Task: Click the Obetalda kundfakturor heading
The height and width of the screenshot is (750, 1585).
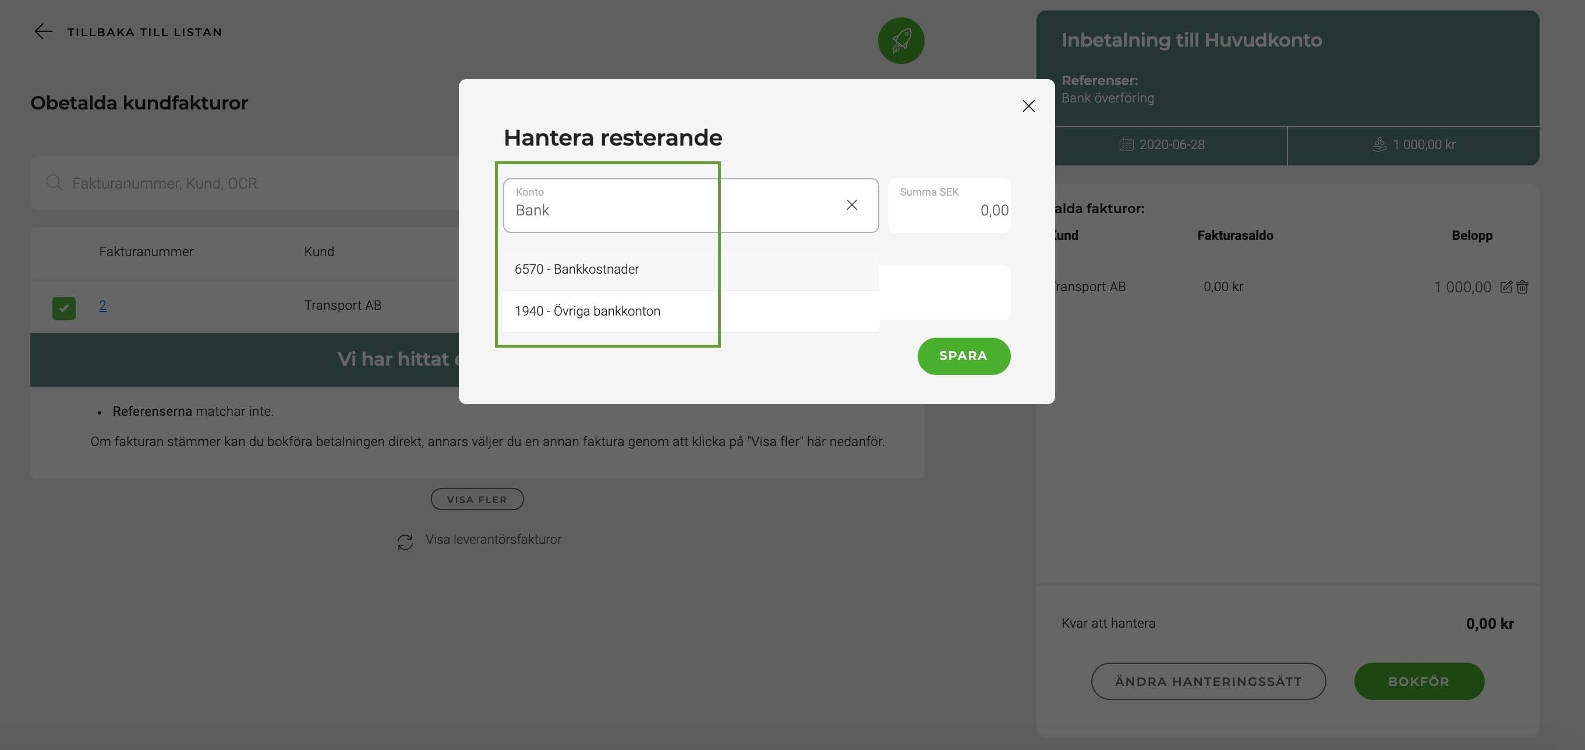Action: tap(139, 102)
